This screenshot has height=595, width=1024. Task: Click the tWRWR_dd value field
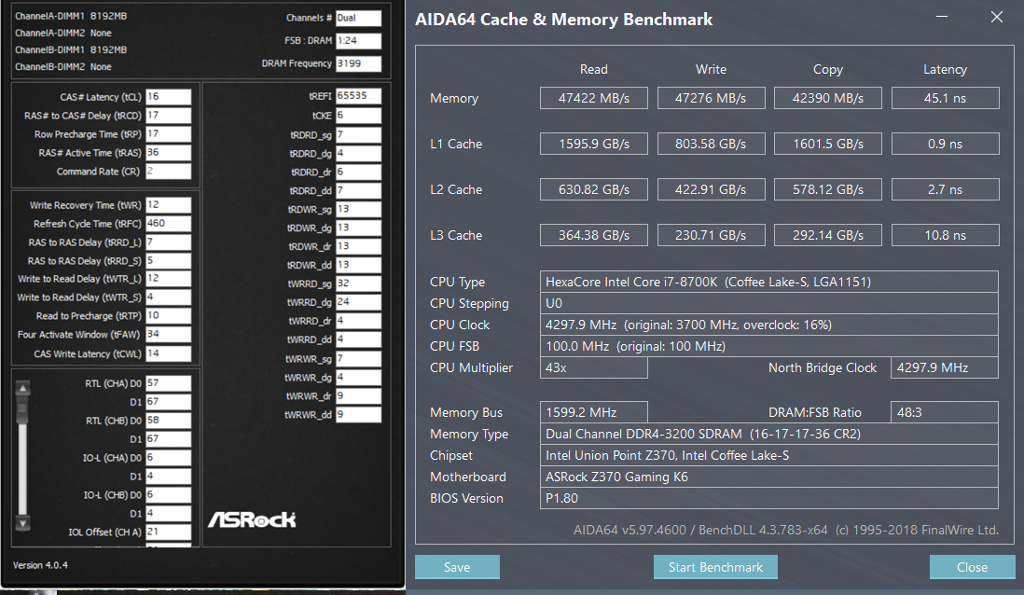(x=358, y=414)
